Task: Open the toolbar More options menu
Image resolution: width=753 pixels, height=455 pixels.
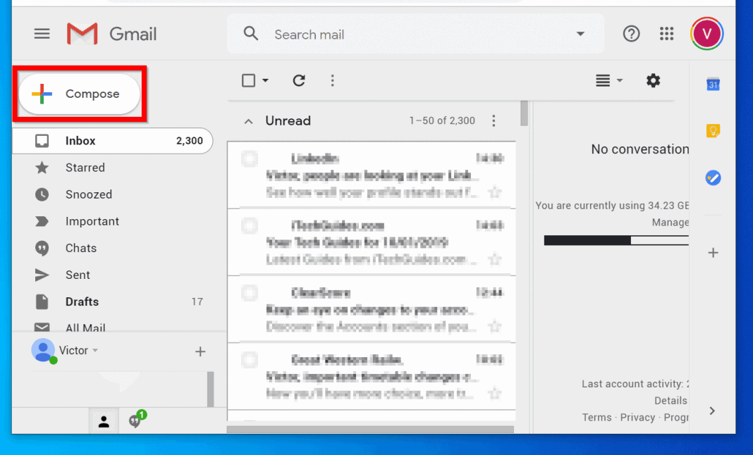Action: click(332, 80)
